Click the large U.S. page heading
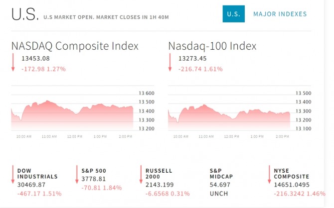Viewport: 334px width, 208px height. [25, 15]
